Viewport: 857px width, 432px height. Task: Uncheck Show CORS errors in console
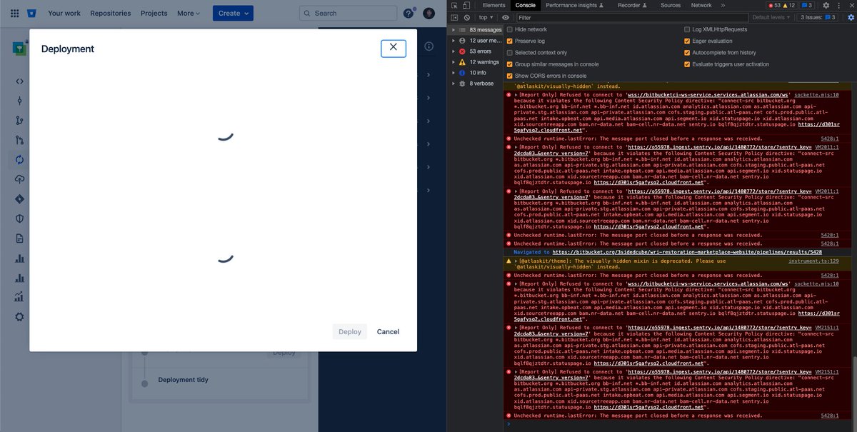point(509,76)
